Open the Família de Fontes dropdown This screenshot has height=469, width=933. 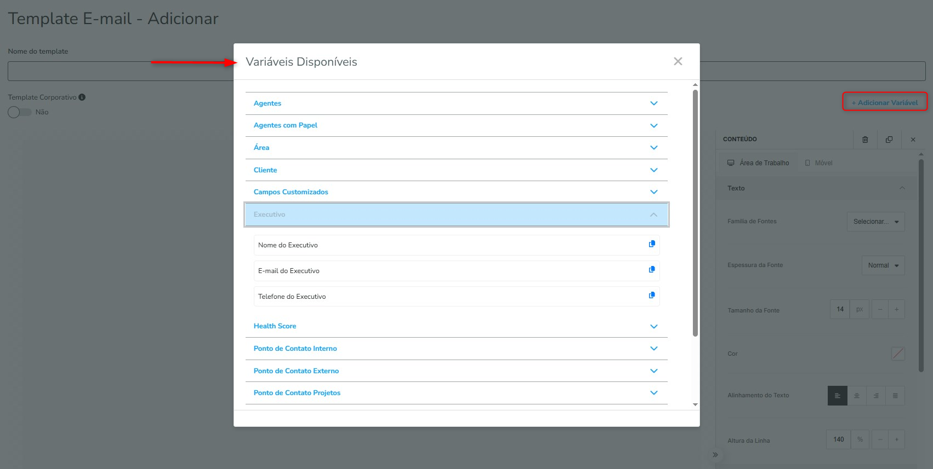[x=875, y=222]
